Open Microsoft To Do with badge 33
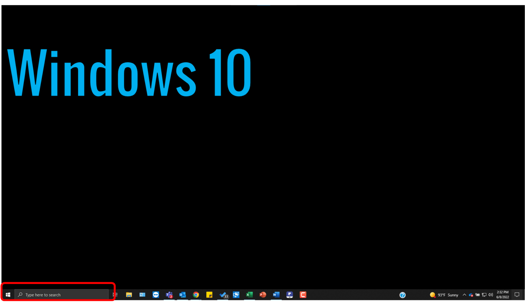 tap(223, 295)
